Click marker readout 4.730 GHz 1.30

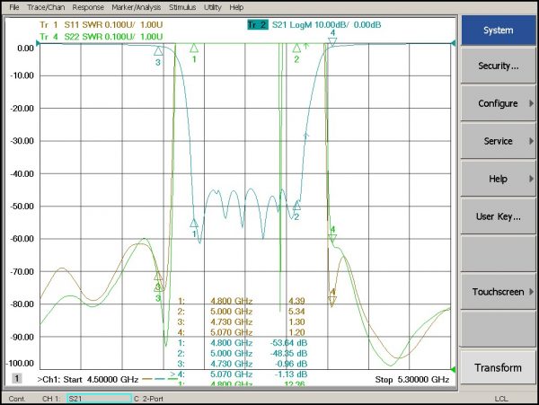point(242,321)
